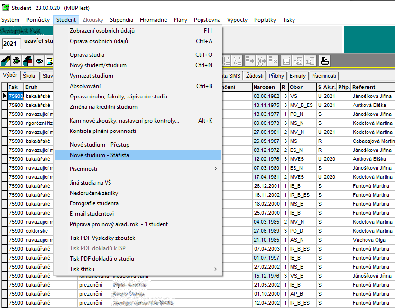
Task: Click the eye view icon in toolbar
Action: pyautogui.click(x=39, y=61)
